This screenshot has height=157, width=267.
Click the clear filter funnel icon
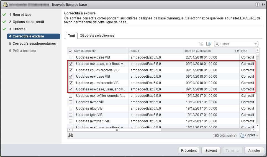(201, 44)
